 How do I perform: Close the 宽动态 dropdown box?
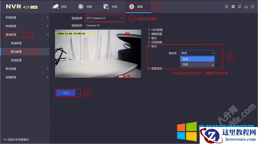pos(197,53)
